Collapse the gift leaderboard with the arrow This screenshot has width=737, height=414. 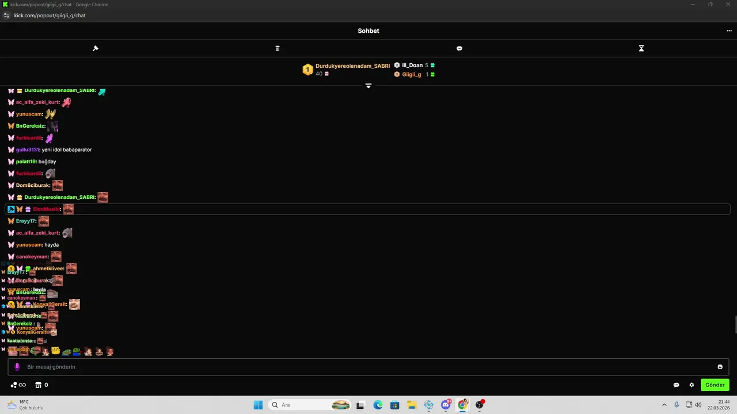point(368,85)
